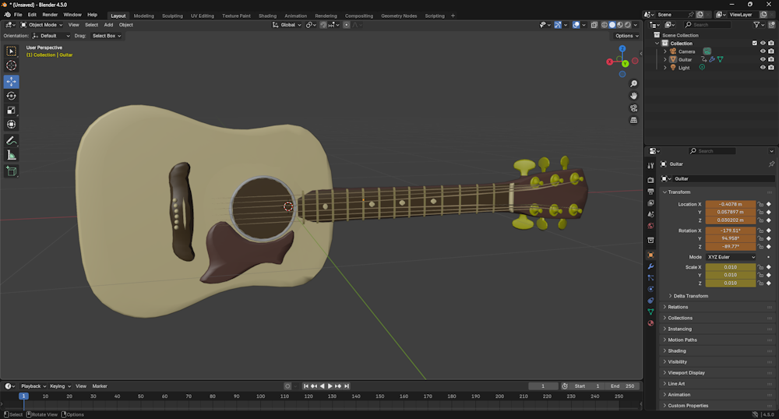
Task: Open the rotation Mode XYZ Euler dropdown
Action: coord(731,257)
